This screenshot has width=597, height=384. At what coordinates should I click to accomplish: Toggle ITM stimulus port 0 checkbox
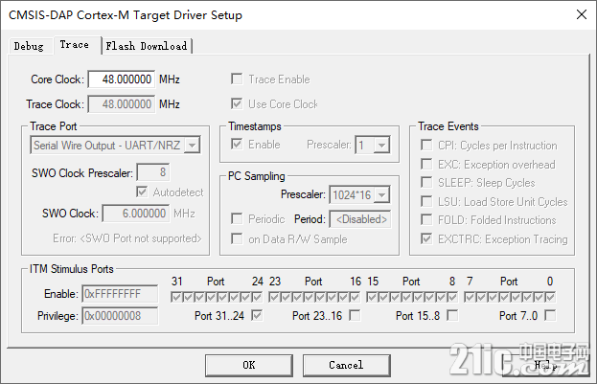pyautogui.click(x=550, y=297)
